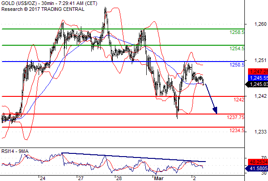Click the 1258.5 resistance level label
Viewport: 268px width, 181px height.
(x=237, y=32)
